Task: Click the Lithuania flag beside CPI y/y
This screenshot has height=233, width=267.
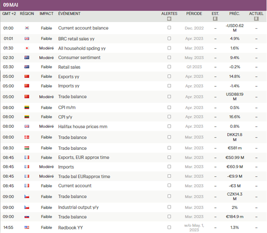Action: [x=27, y=117]
